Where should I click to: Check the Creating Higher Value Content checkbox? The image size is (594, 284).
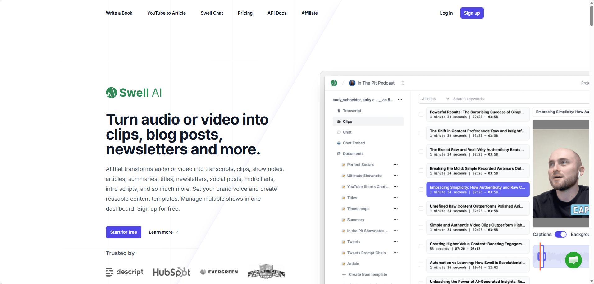[421, 246]
